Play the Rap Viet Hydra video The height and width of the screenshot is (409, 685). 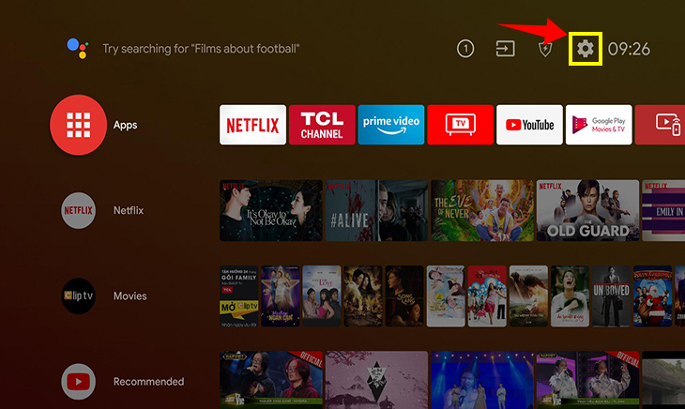coord(271,380)
